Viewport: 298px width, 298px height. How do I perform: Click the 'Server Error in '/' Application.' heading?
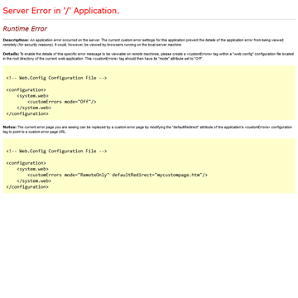pyautogui.click(x=61, y=11)
